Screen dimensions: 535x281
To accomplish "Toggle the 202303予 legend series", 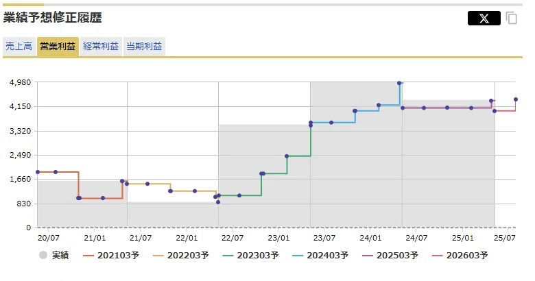I will pyautogui.click(x=251, y=255).
